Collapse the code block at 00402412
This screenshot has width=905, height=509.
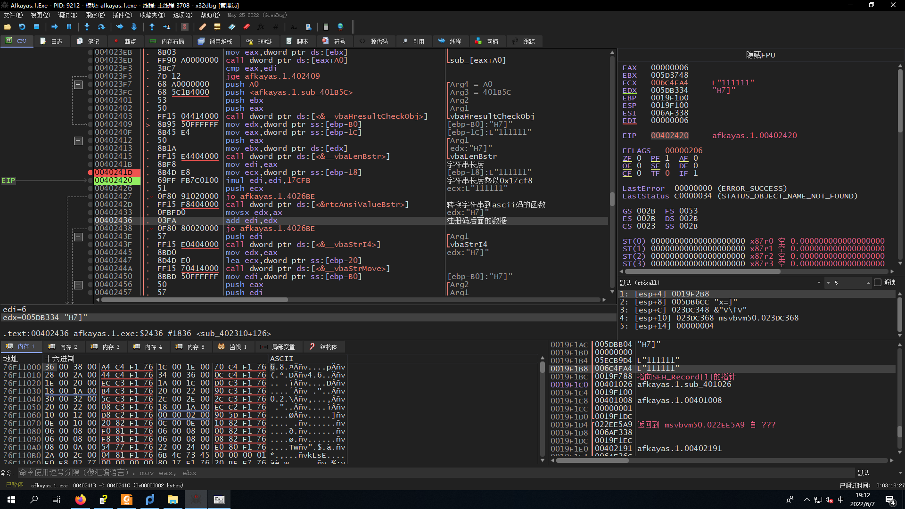coord(78,141)
